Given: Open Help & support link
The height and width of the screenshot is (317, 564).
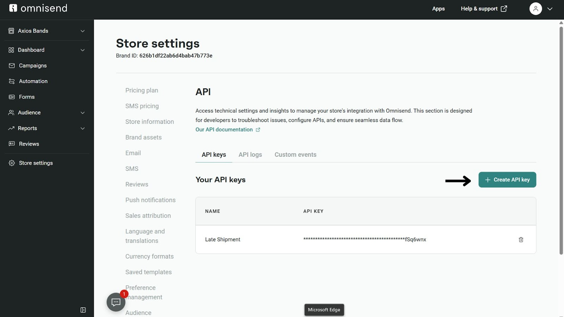Looking at the screenshot, I should [x=484, y=9].
